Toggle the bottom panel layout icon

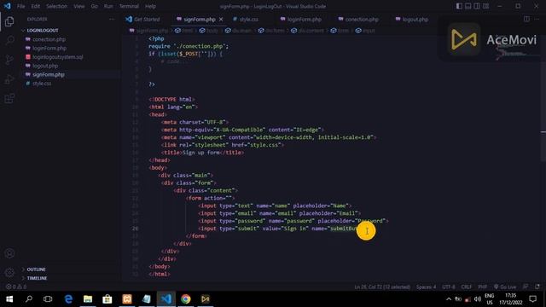[x=468, y=6]
